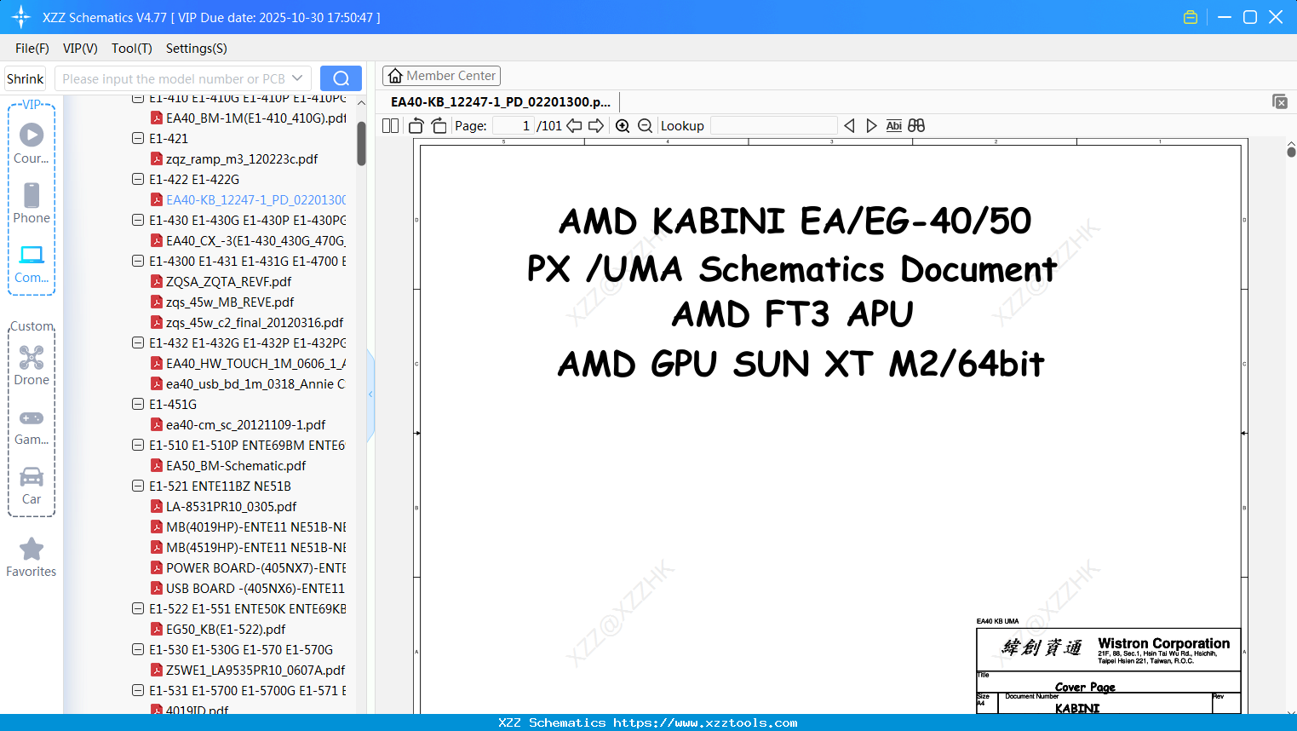The height and width of the screenshot is (731, 1297).
Task: Open the yellow toolbox icon in title bar
Action: click(1191, 17)
